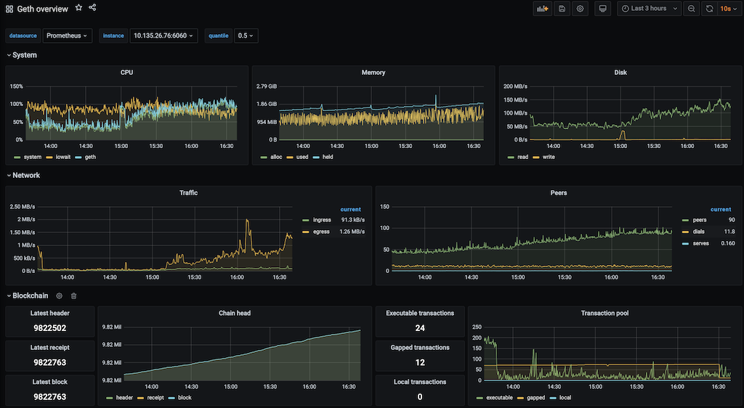Sort Traffic legend by current column

[351, 210]
